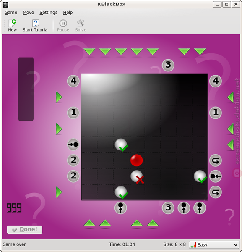Image resolution: width=242 pixels, height=252 pixels.
Task: Open the Settings menu
Action: [x=49, y=12]
